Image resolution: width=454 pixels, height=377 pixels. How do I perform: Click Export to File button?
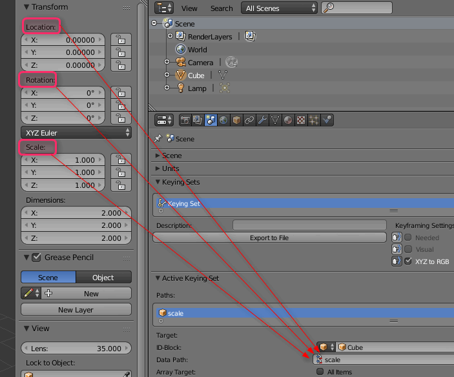coord(269,238)
